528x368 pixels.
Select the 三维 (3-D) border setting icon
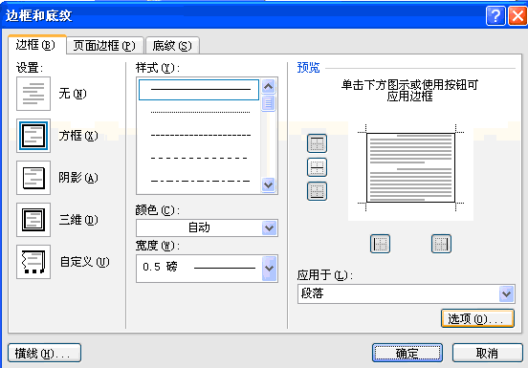33,220
